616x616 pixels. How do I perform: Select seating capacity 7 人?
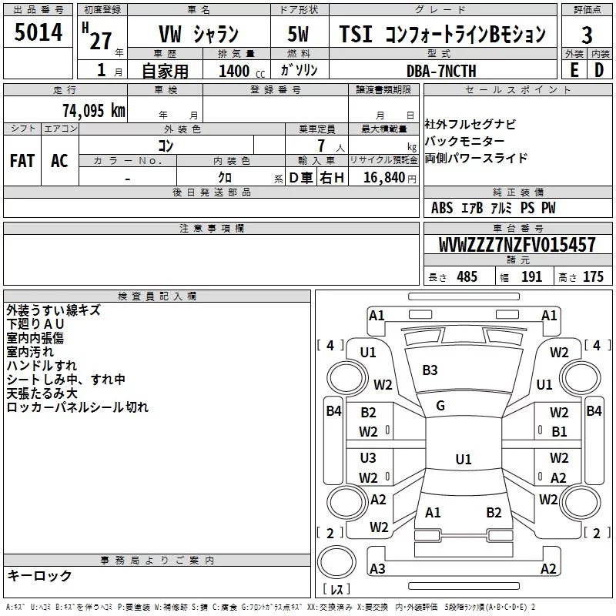[x=331, y=146]
